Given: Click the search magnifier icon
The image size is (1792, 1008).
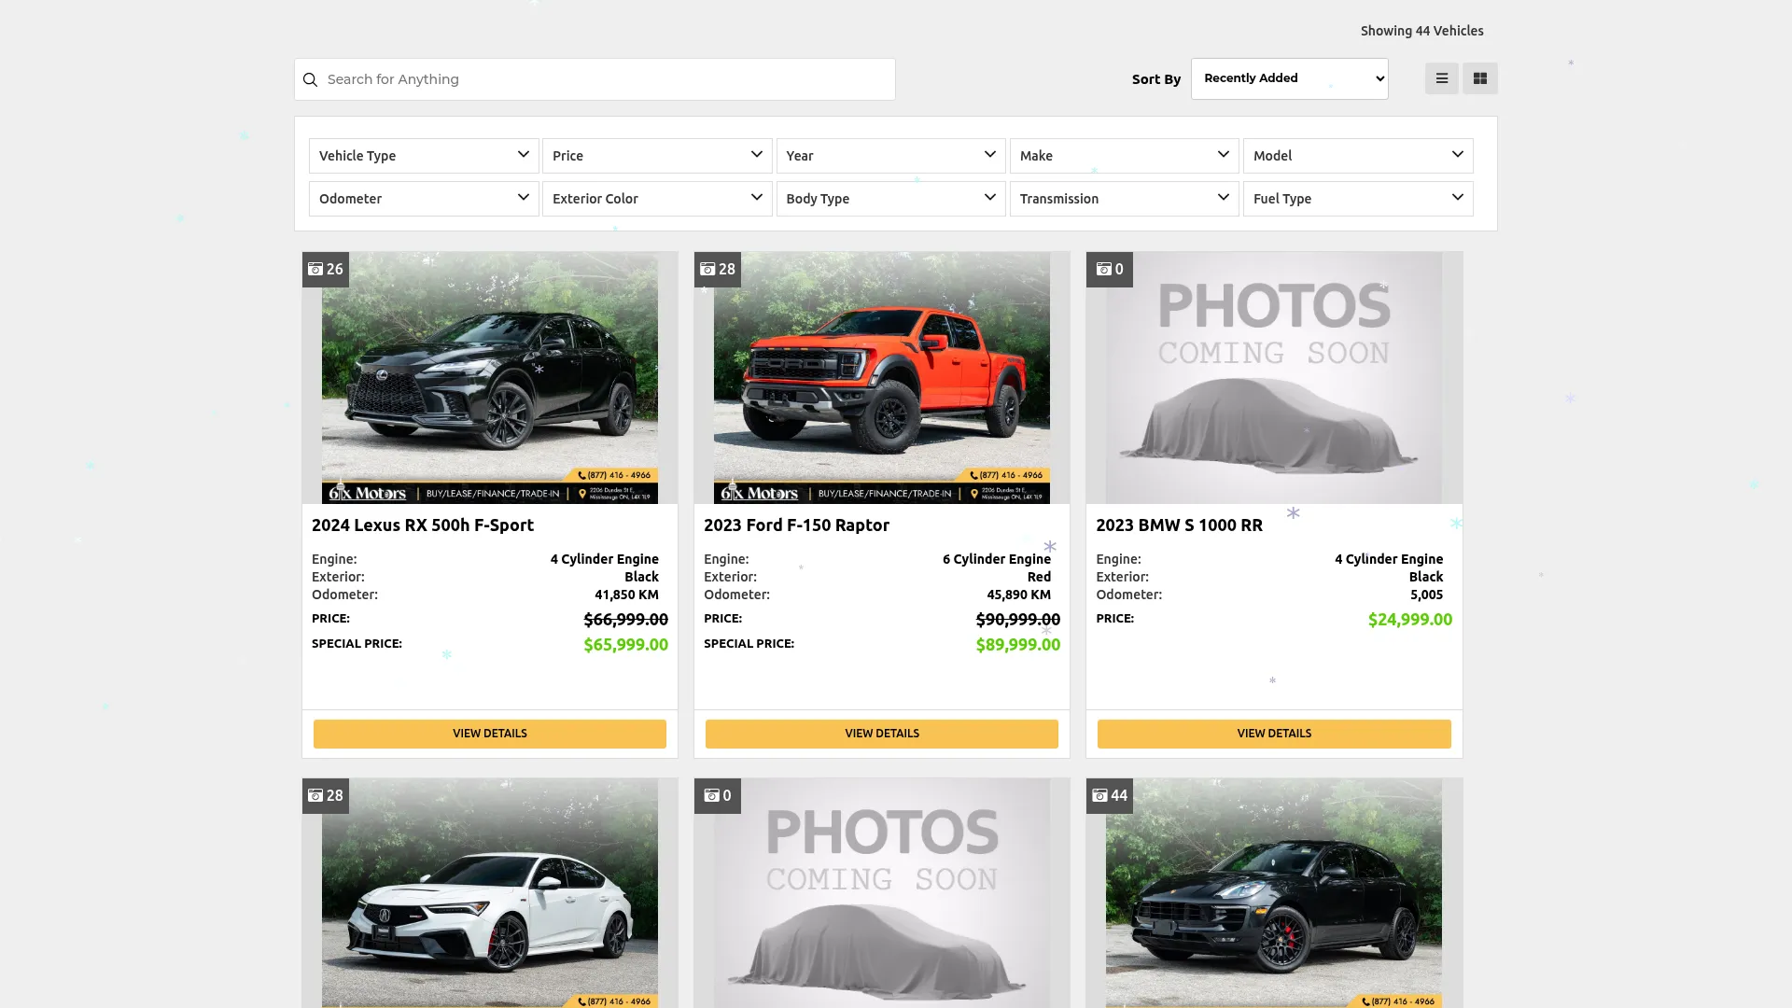Looking at the screenshot, I should pos(311,80).
